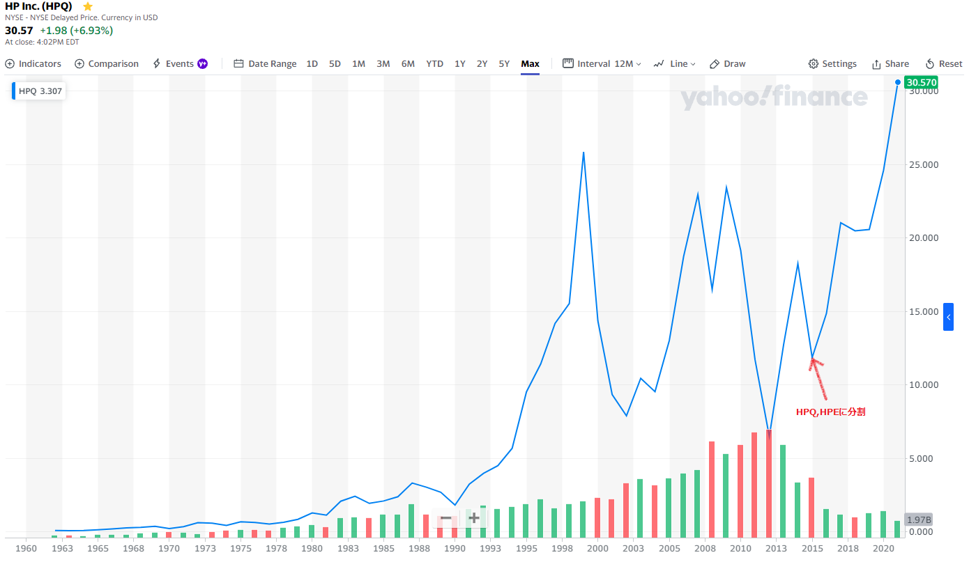The image size is (969, 562).
Task: Click the 30.570 current price tag
Action: [x=922, y=82]
